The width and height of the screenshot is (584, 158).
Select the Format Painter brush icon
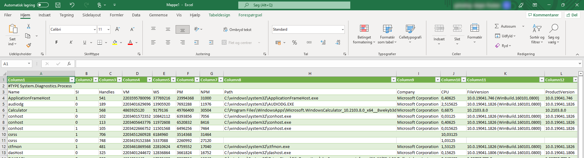pos(29,45)
